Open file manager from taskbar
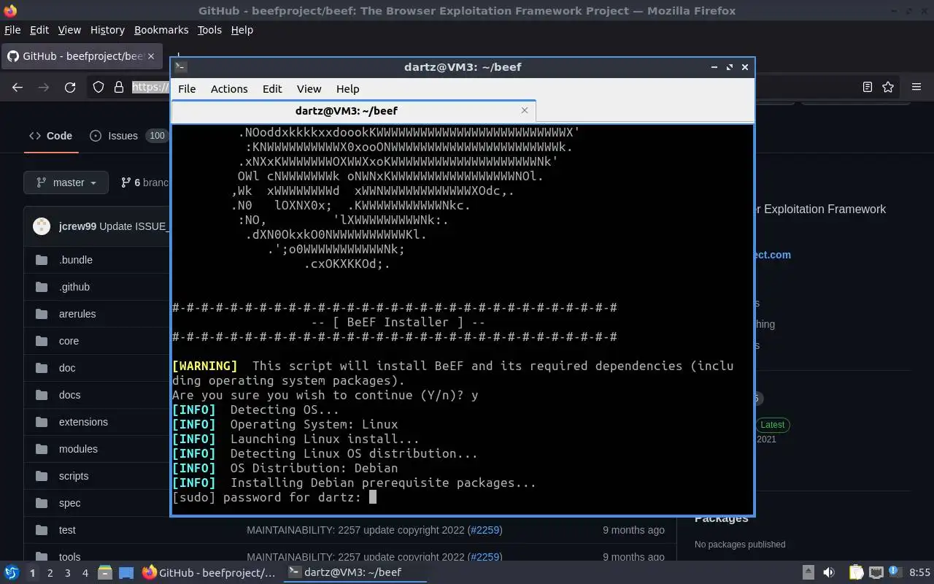 pos(104,572)
